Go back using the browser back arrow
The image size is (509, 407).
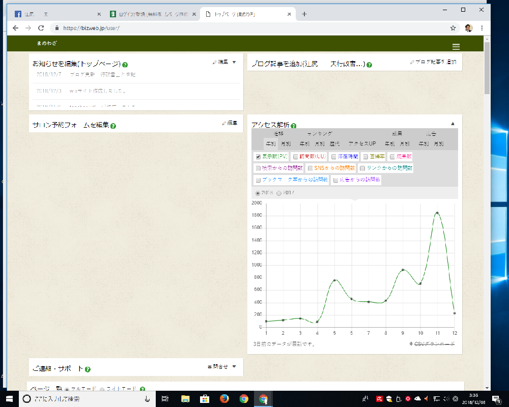click(15, 28)
